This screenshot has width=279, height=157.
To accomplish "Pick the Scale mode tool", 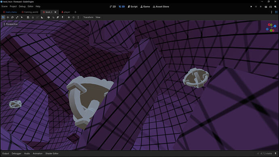I will 17,17.
